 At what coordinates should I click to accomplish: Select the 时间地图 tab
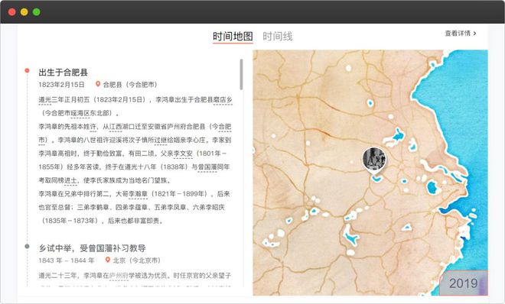[233, 37]
